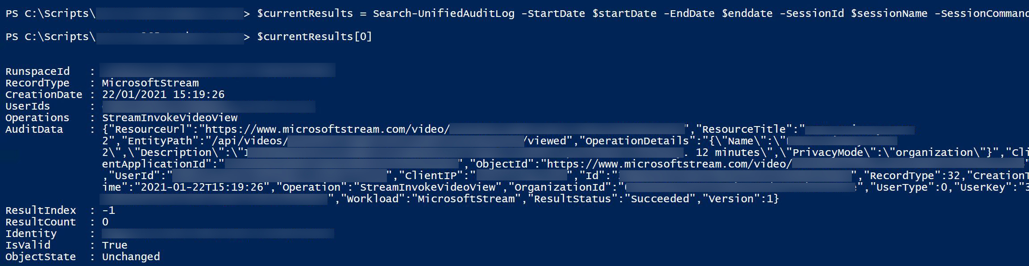Click the ResultIndex value -1
Viewport: 1029px width, 266px height.
108,210
